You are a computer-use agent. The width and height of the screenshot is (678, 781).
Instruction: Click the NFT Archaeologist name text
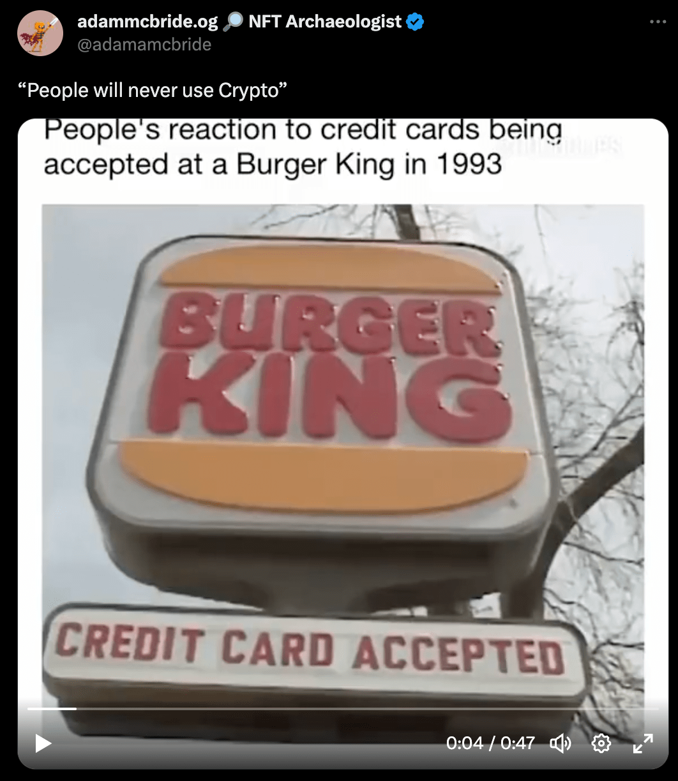325,22
